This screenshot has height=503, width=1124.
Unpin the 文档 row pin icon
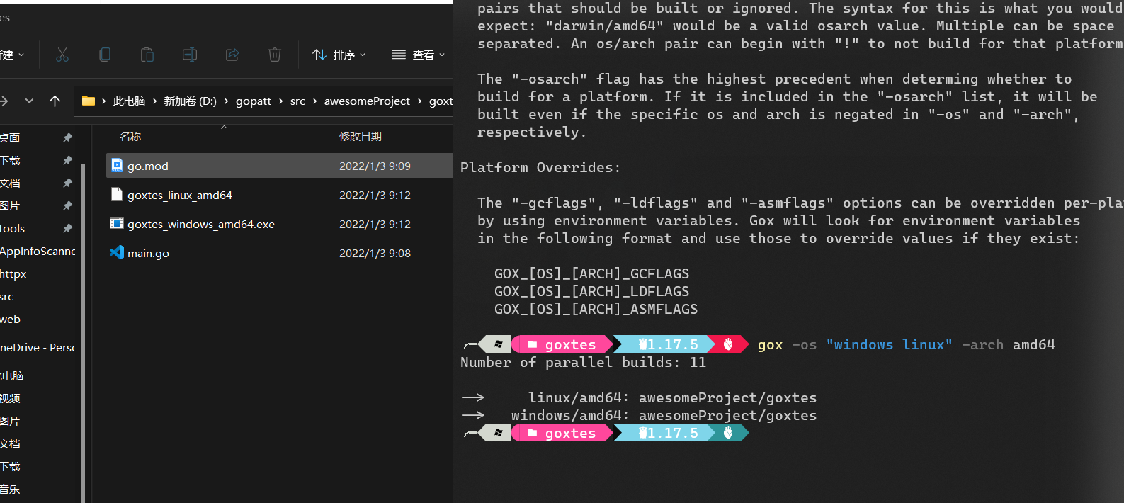67,183
